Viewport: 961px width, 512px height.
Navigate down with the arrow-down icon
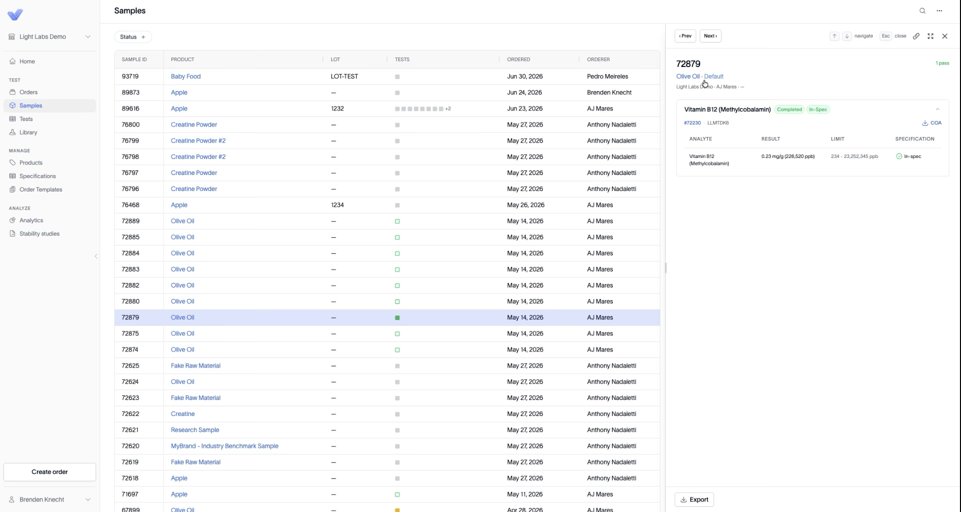847,36
